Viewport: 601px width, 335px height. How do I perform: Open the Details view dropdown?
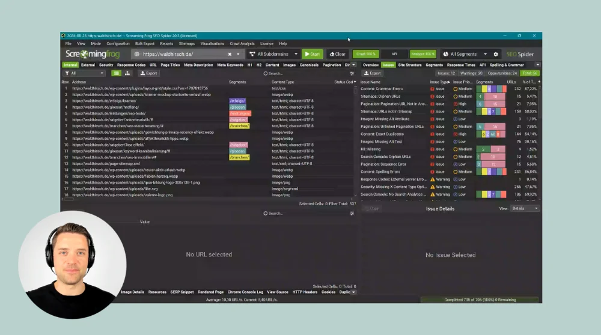[x=525, y=209]
